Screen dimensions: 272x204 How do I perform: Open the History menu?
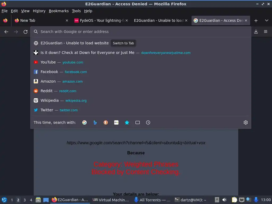click(39, 11)
